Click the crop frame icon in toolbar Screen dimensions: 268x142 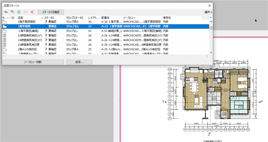tap(26, 12)
